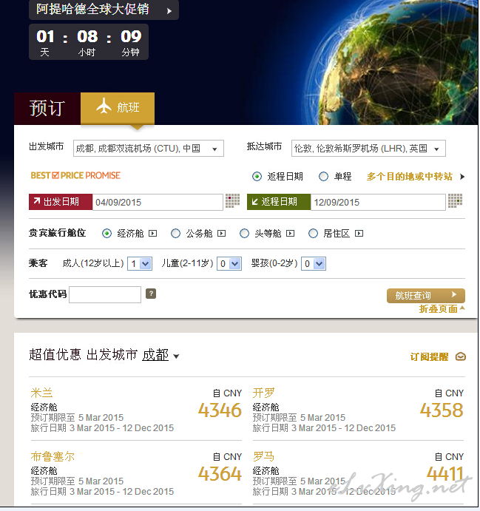Open the return date calendar icon

pyautogui.click(x=455, y=200)
